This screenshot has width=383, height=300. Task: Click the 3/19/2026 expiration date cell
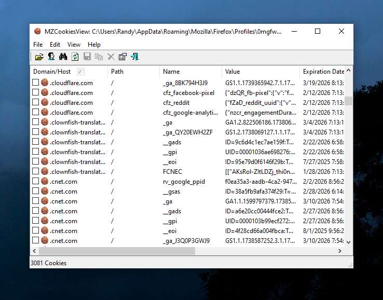point(323,83)
